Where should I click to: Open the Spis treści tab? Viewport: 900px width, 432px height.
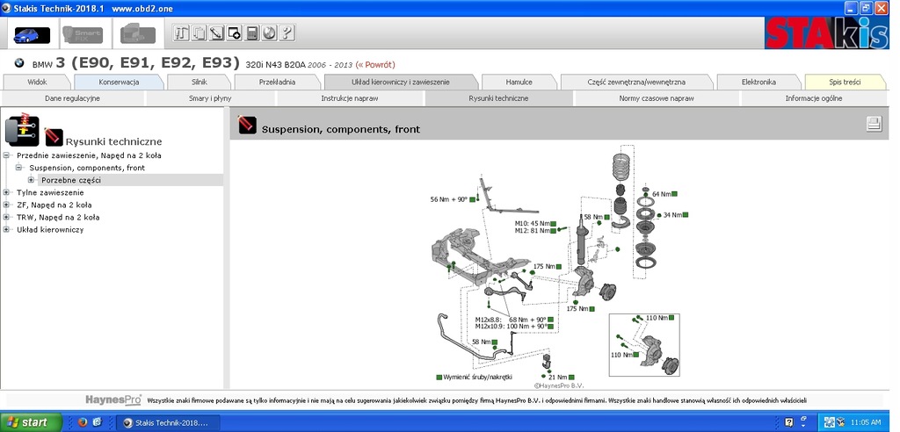[845, 82]
